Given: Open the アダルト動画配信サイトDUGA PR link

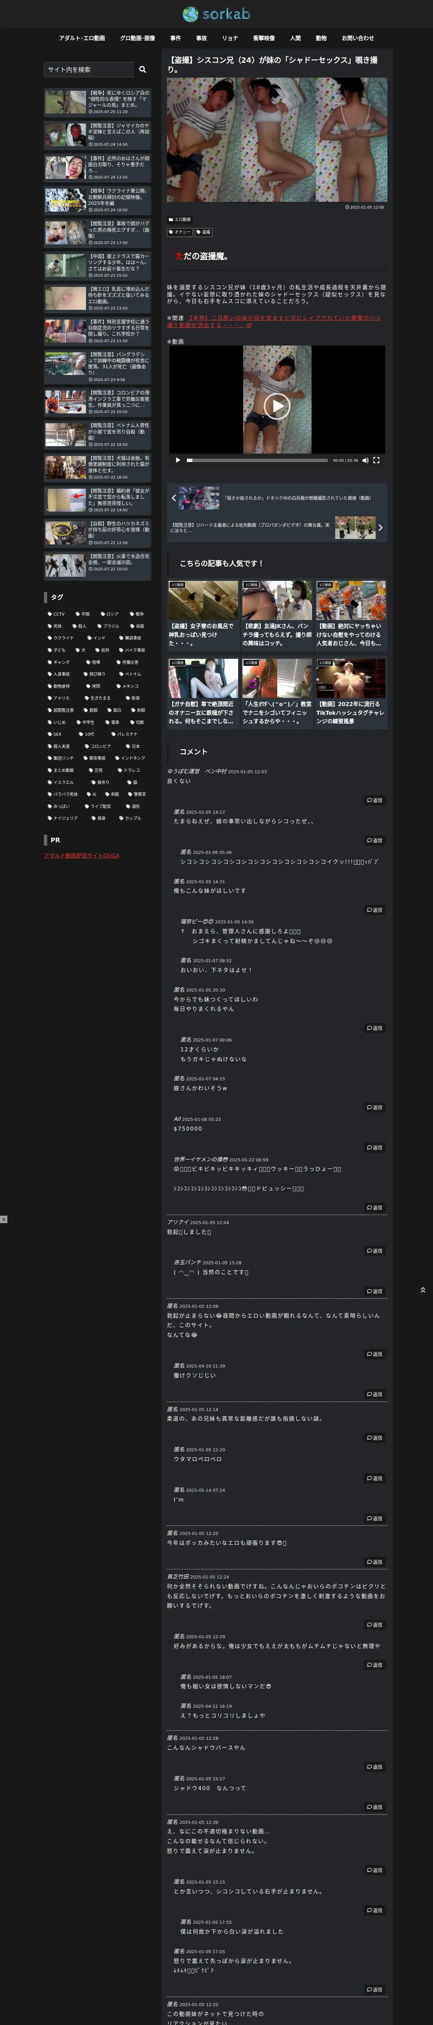Looking at the screenshot, I should coord(82,855).
